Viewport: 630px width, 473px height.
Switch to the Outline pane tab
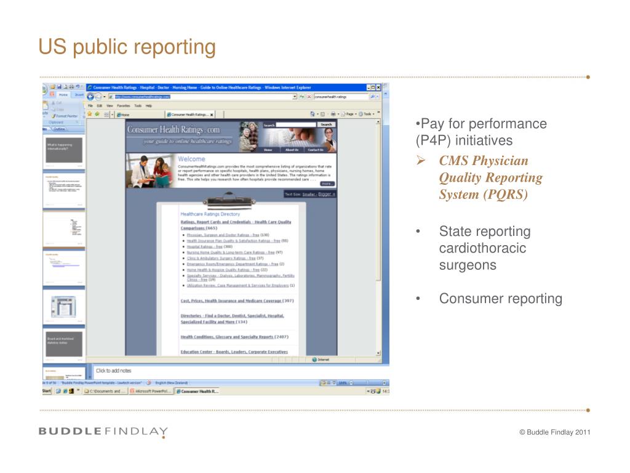point(59,129)
